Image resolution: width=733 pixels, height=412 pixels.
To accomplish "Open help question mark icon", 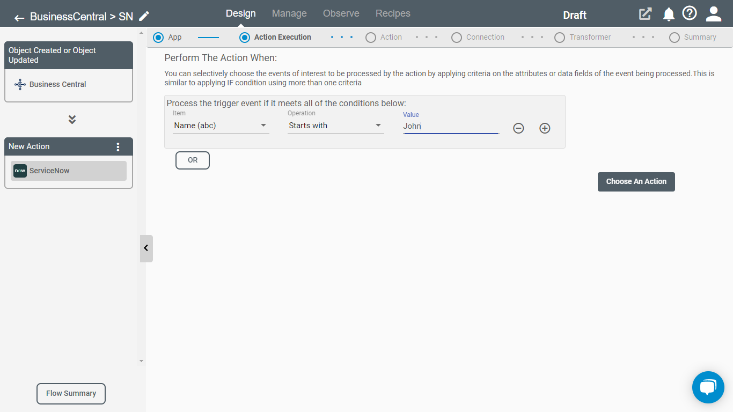I will pyautogui.click(x=690, y=13).
